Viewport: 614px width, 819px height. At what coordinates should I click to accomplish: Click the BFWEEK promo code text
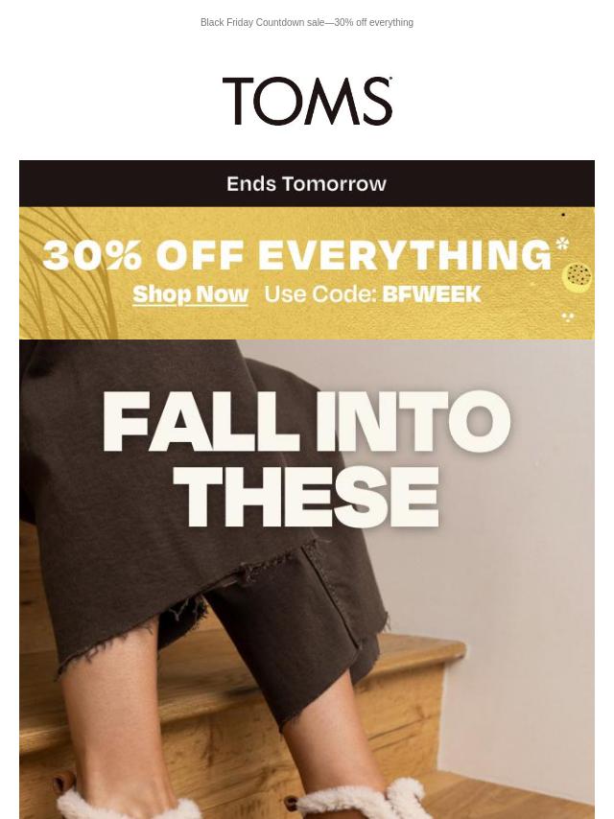tap(432, 294)
